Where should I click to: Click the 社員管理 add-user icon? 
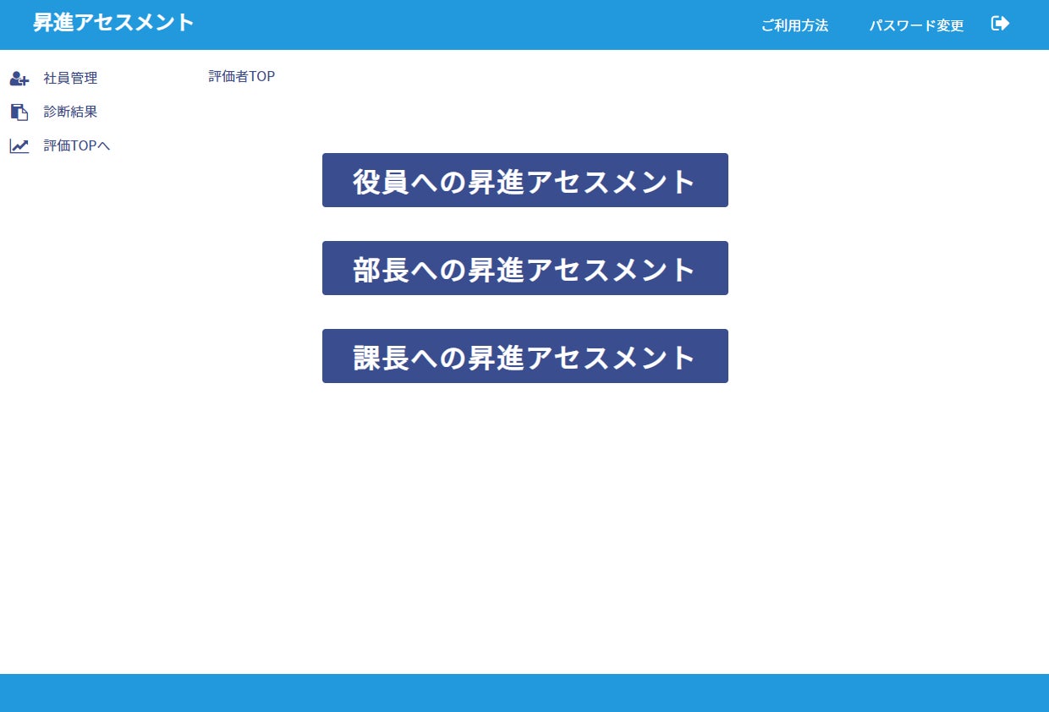(x=19, y=79)
